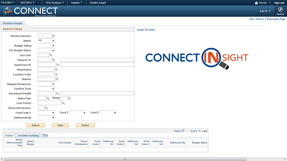Open Cost Center lookup magnifier
Image resolution: width=287 pixels, height=161 pixels.
63,103
